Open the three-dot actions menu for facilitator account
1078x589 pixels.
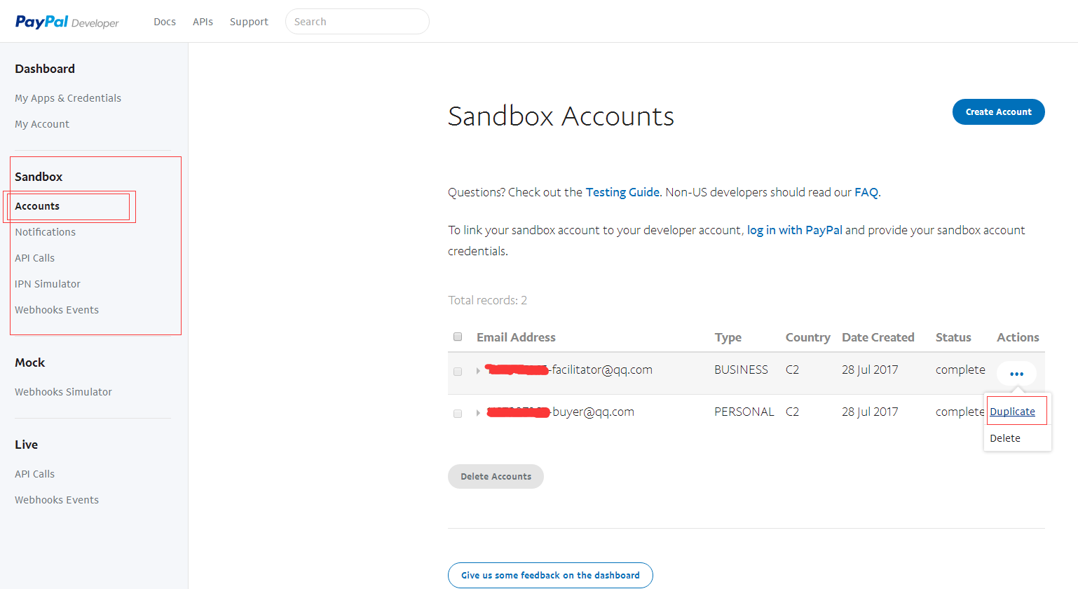pos(1016,374)
